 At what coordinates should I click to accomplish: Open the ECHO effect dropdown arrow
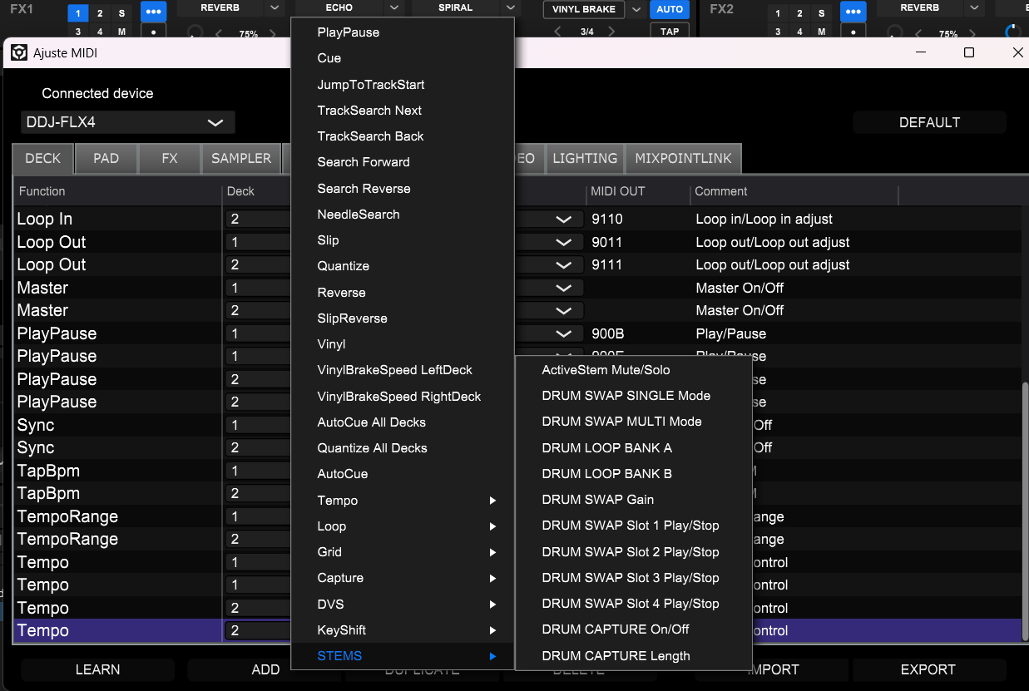(x=393, y=7)
